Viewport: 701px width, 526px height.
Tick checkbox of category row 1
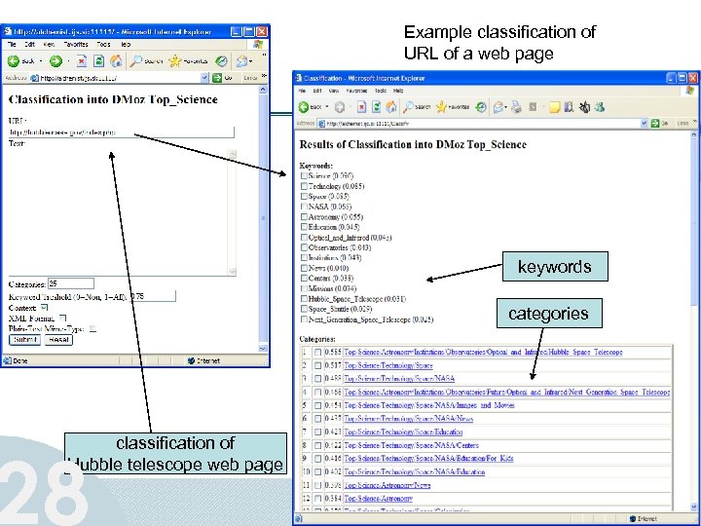[x=317, y=353]
